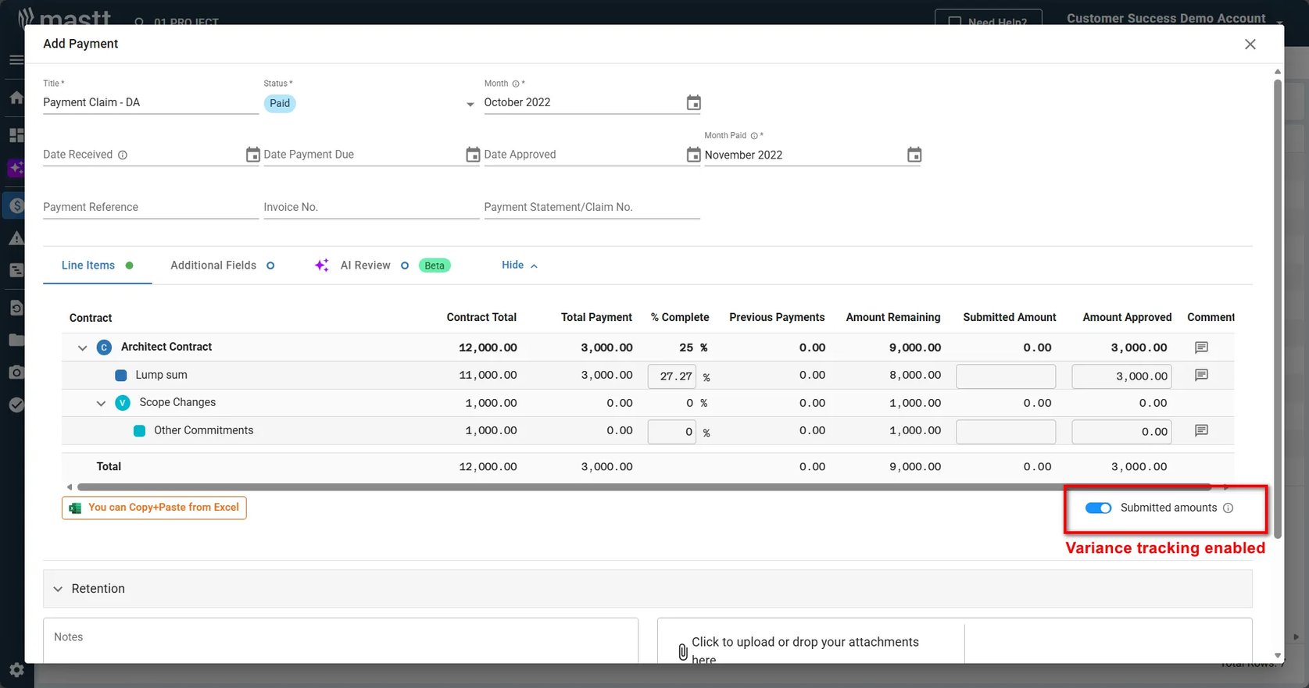This screenshot has height=688, width=1309.
Task: Open comment for Architect Contract row
Action: [1201, 348]
